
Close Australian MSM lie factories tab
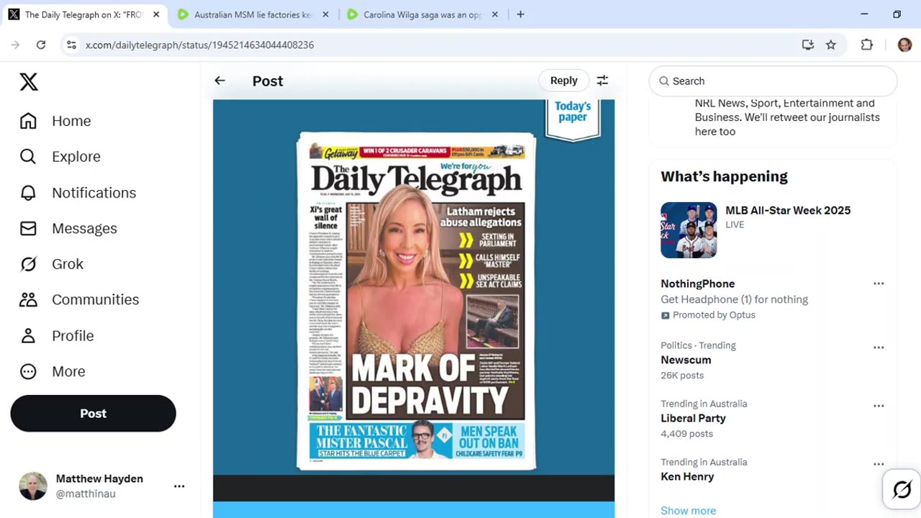[x=325, y=14]
